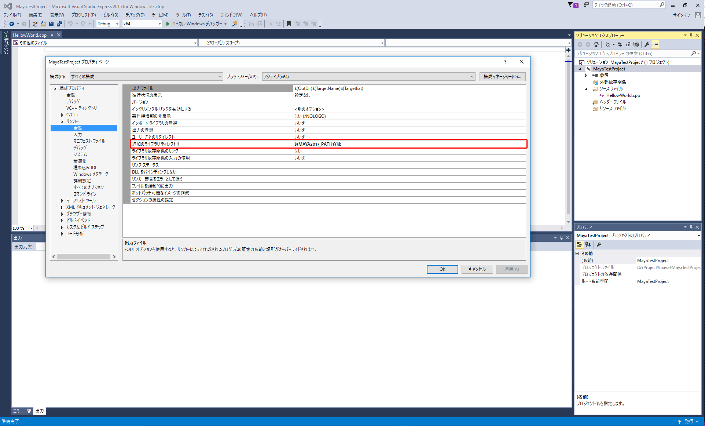Click the property tree horizontal scrollbar
The height and width of the screenshot is (426, 705).
tap(84, 256)
